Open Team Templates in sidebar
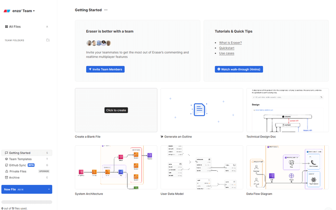The width and height of the screenshot is (336, 210). (x=26, y=159)
